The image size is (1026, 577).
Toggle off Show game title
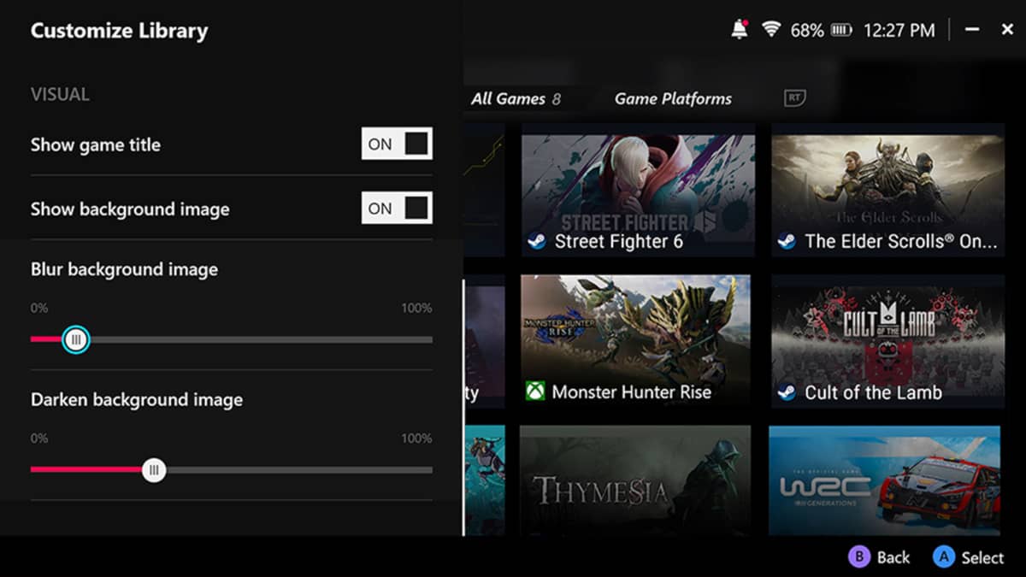(x=396, y=144)
